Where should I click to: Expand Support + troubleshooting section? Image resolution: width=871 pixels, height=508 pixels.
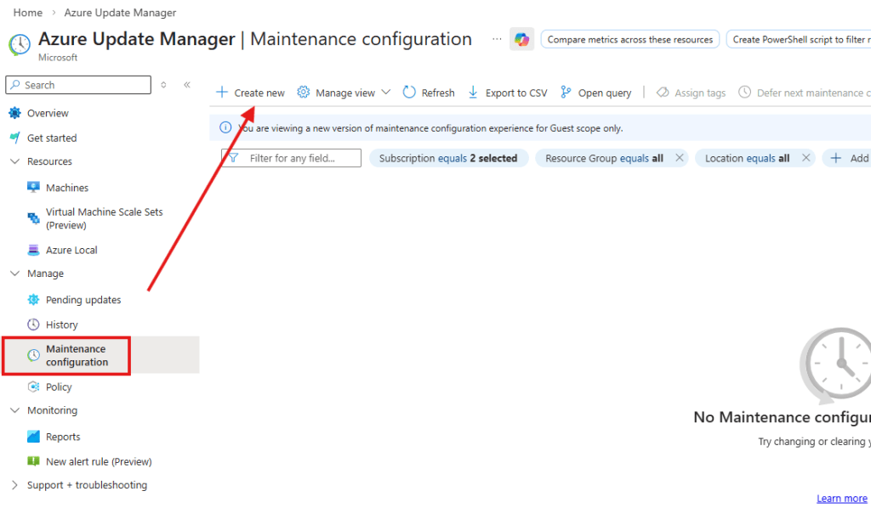14,485
